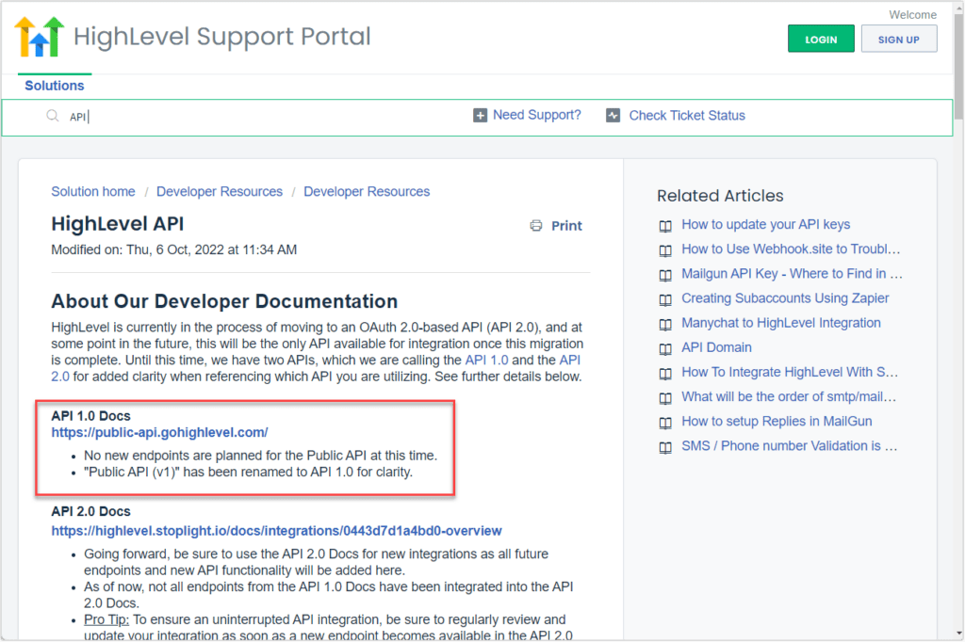Click the search magnifier icon
This screenshot has height=642, width=965.
click(x=53, y=116)
